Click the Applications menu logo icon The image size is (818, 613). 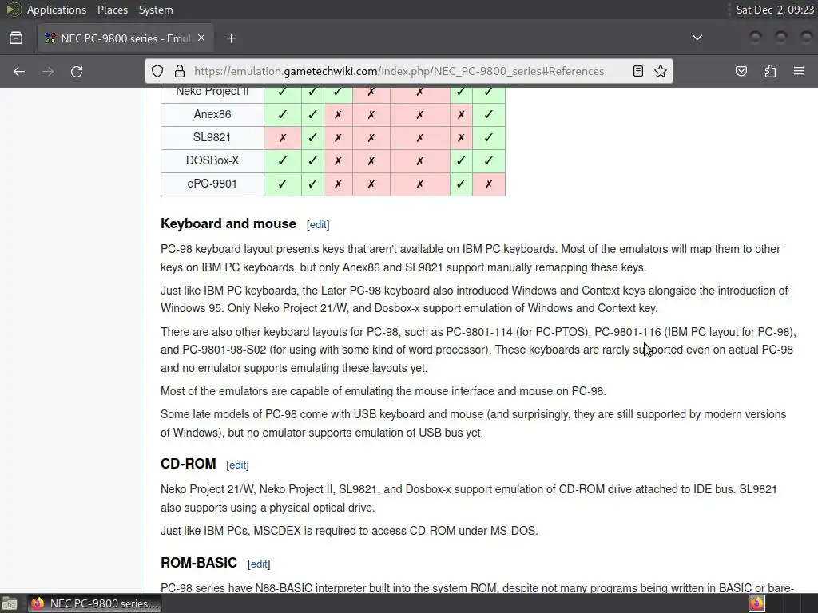point(13,10)
